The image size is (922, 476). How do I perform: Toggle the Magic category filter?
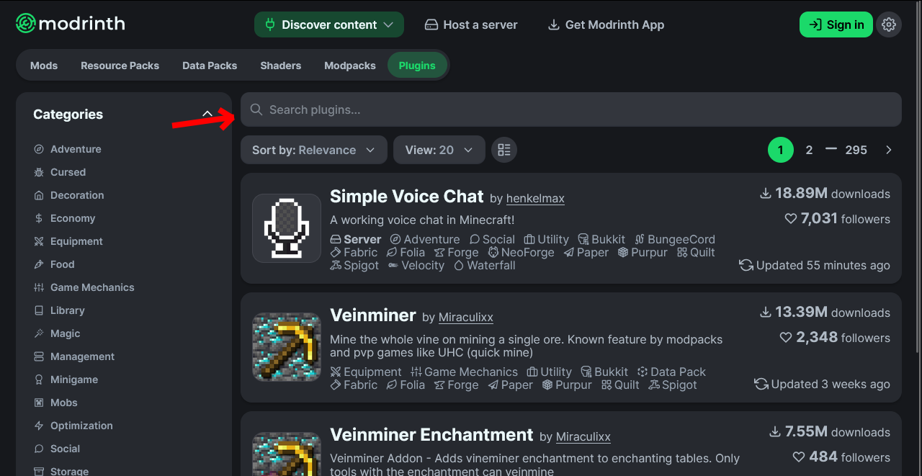click(65, 333)
